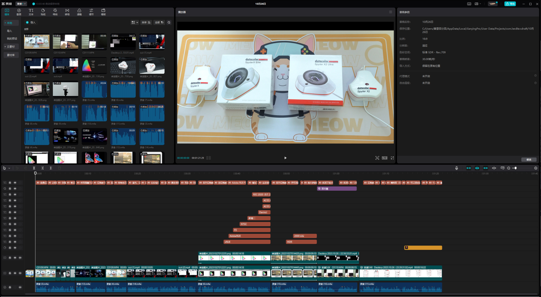Open the 排序 sort dropdown
The height and width of the screenshot is (297, 541).
click(x=146, y=22)
